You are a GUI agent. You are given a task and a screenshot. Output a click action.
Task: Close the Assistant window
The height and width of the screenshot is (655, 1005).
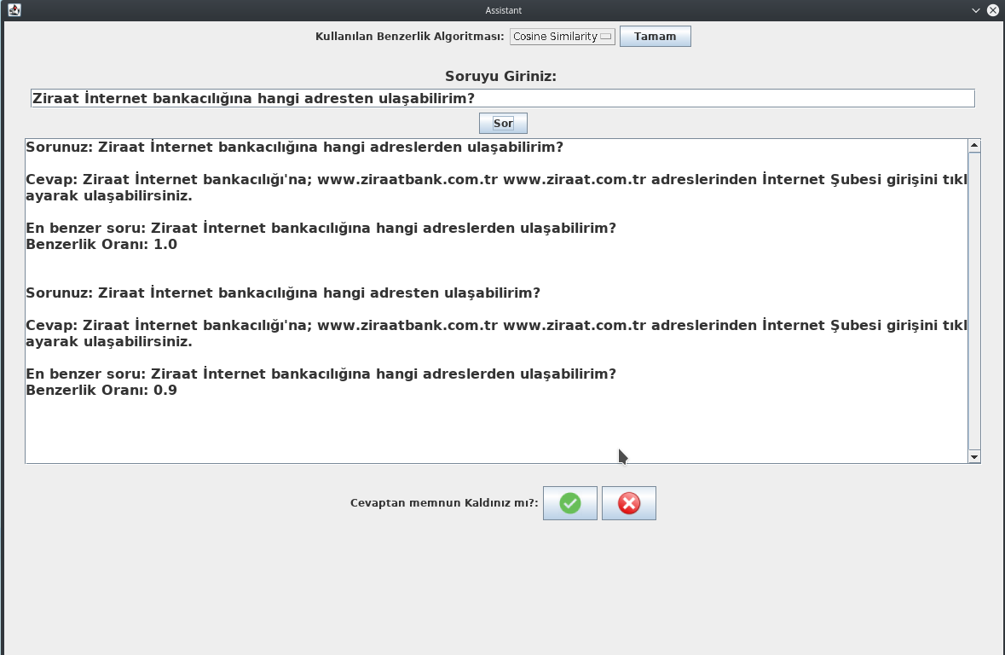pyautogui.click(x=993, y=10)
